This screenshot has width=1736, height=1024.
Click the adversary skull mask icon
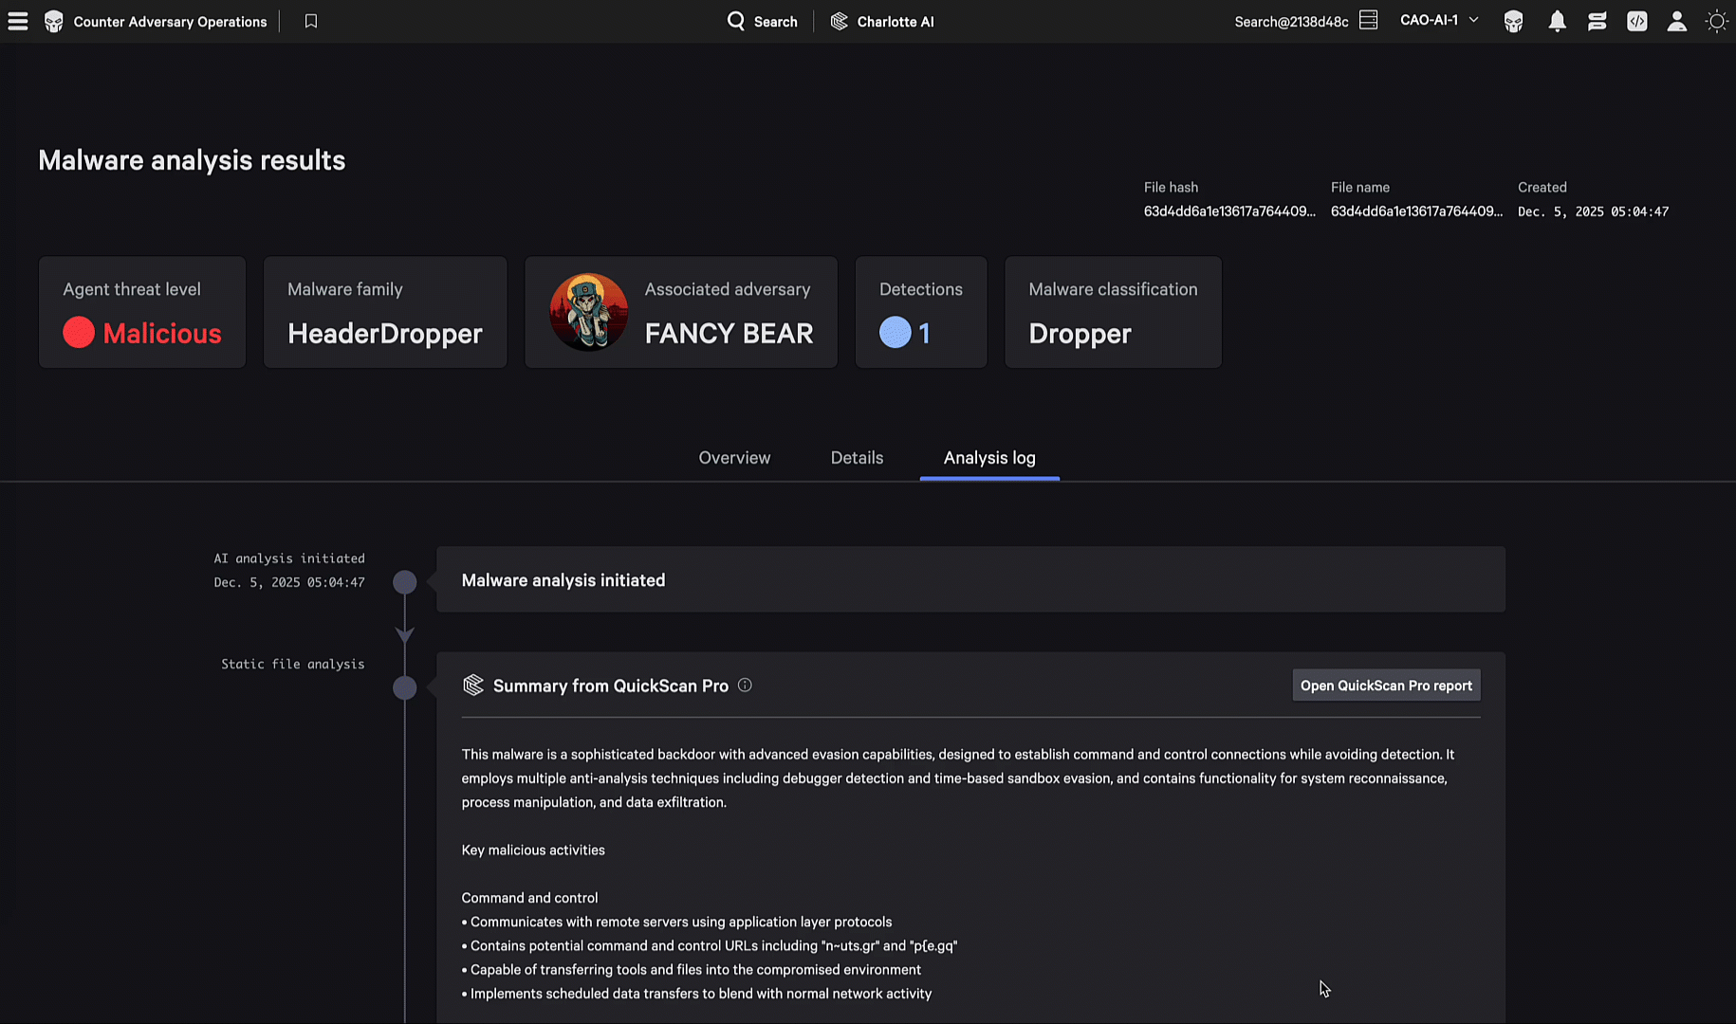pyautogui.click(x=1514, y=21)
